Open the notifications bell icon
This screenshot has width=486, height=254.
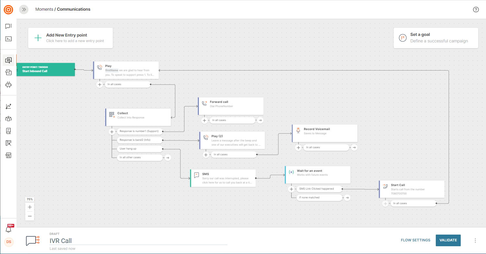8,229
